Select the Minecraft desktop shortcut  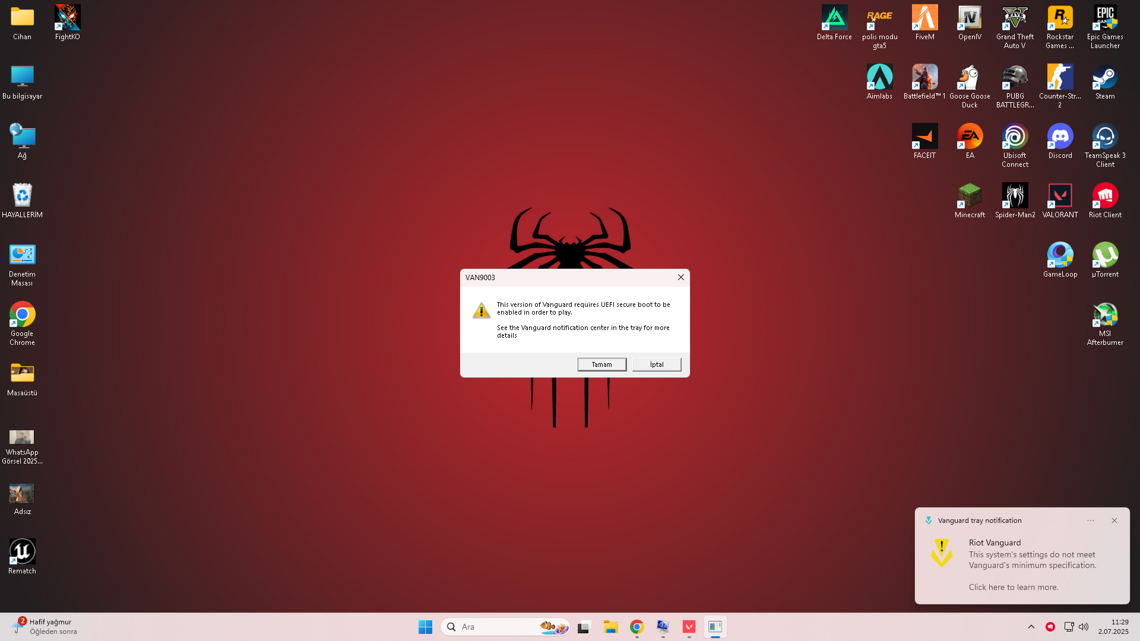click(970, 201)
